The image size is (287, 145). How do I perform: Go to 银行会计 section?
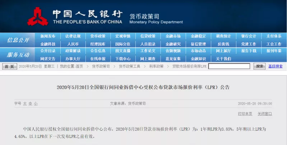[x=249, y=36]
